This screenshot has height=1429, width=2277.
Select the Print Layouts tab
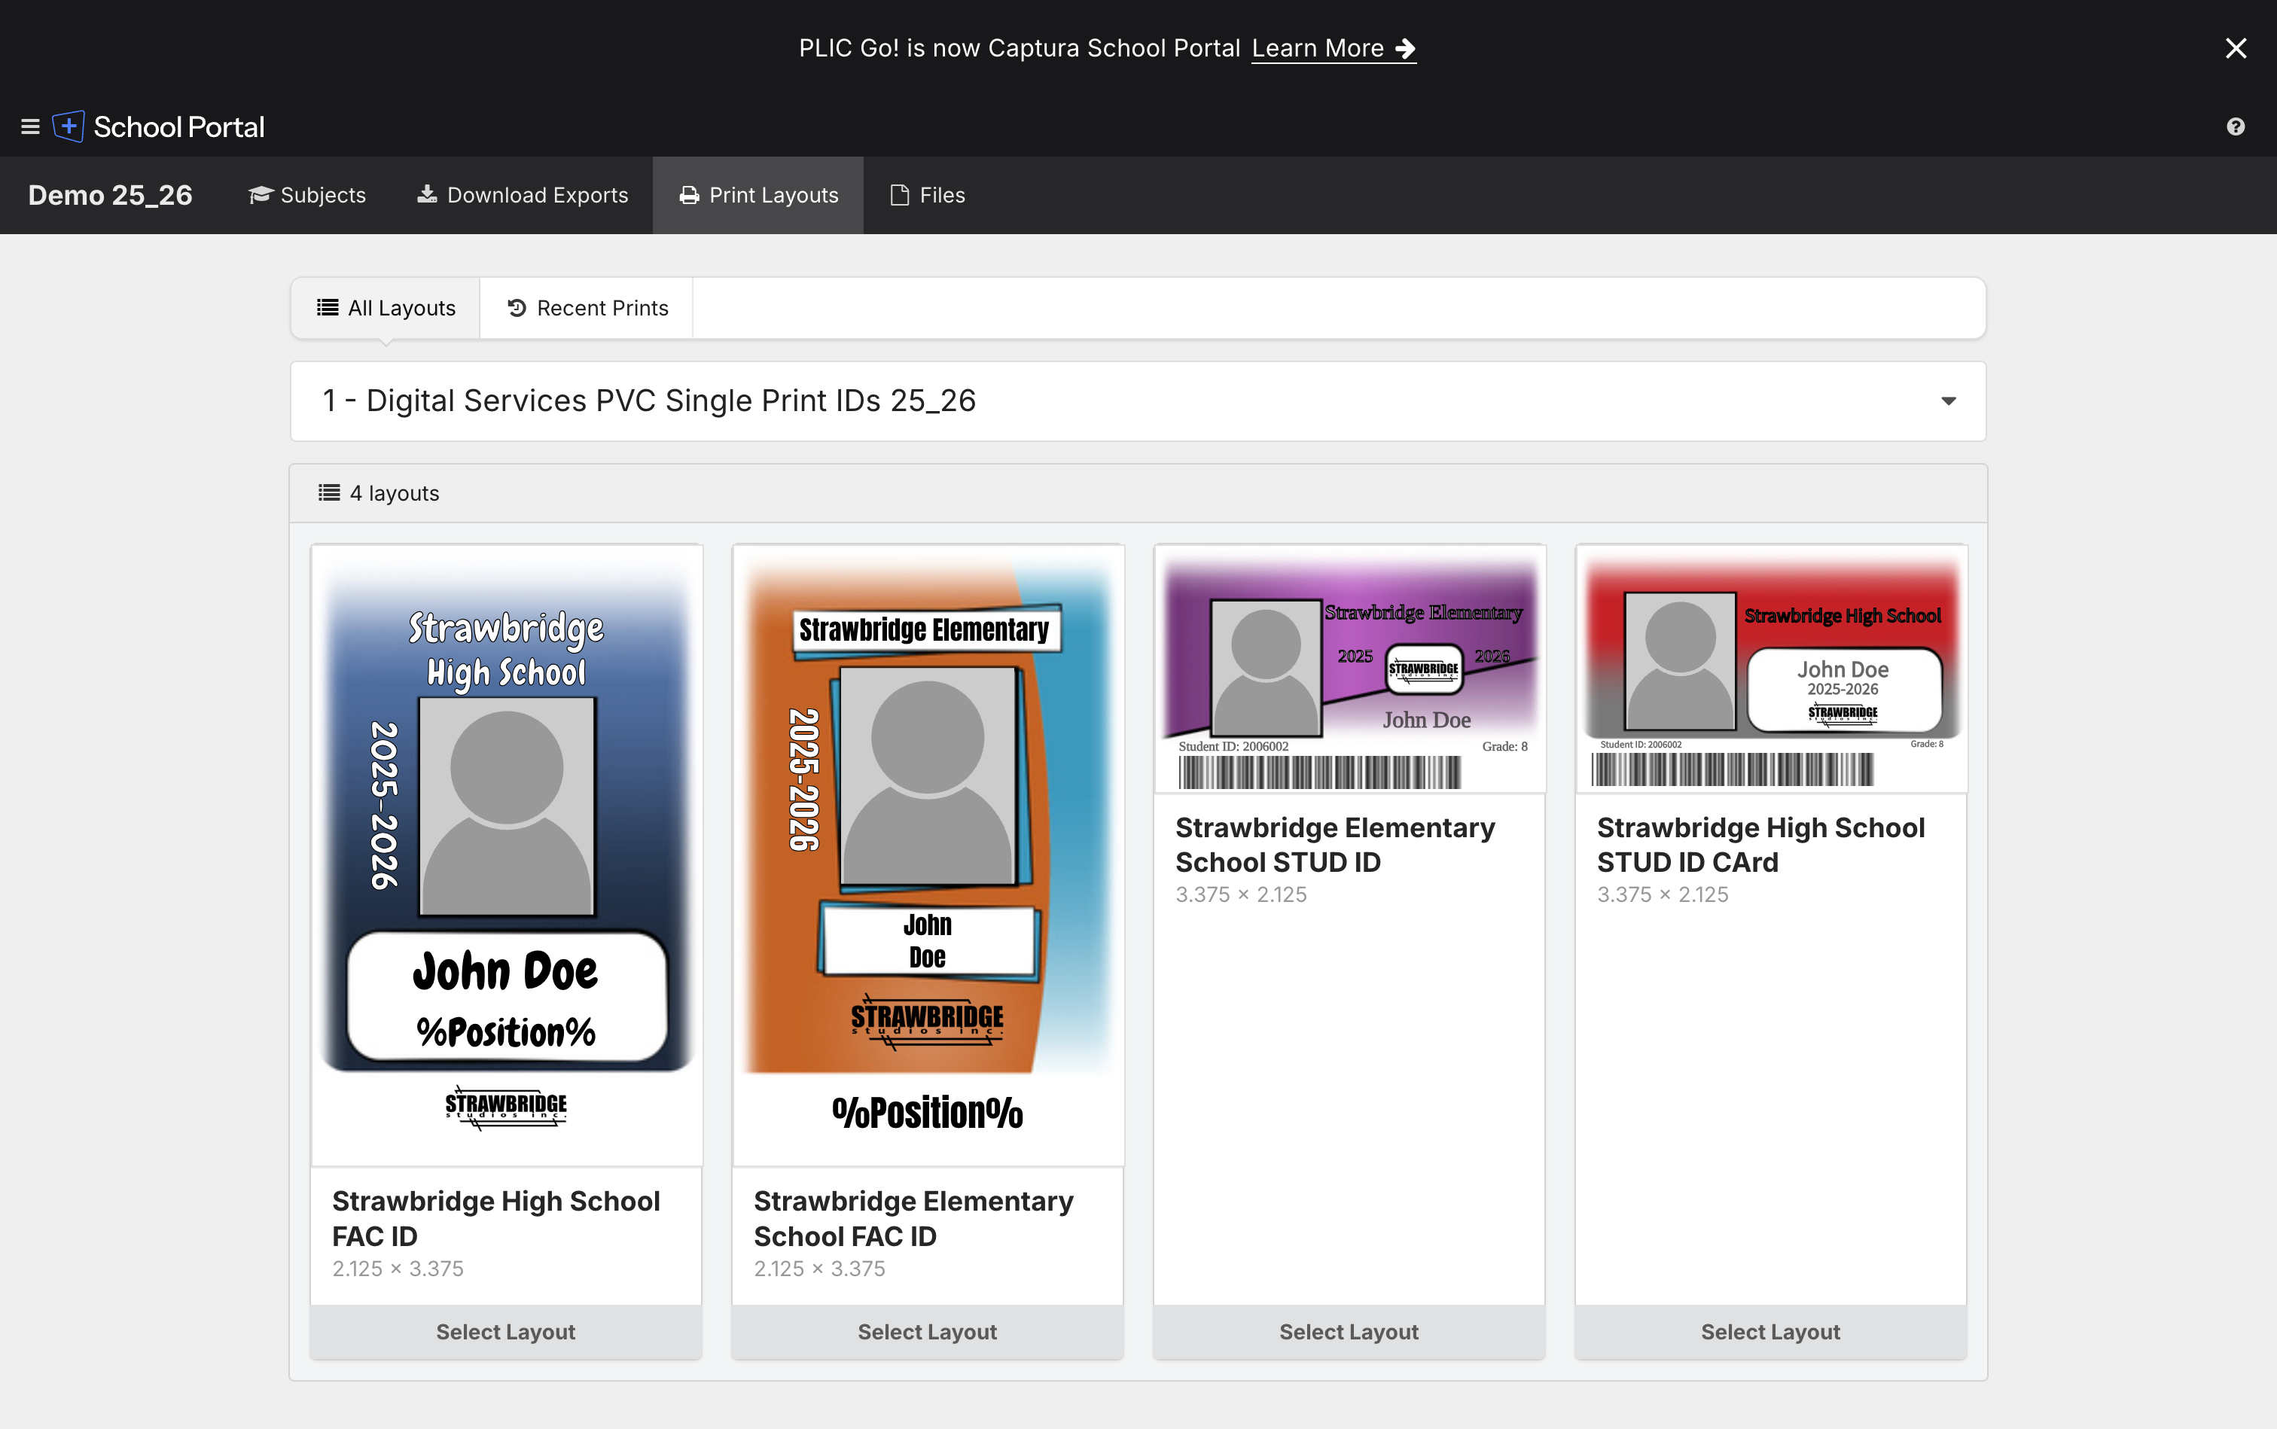[x=758, y=195]
